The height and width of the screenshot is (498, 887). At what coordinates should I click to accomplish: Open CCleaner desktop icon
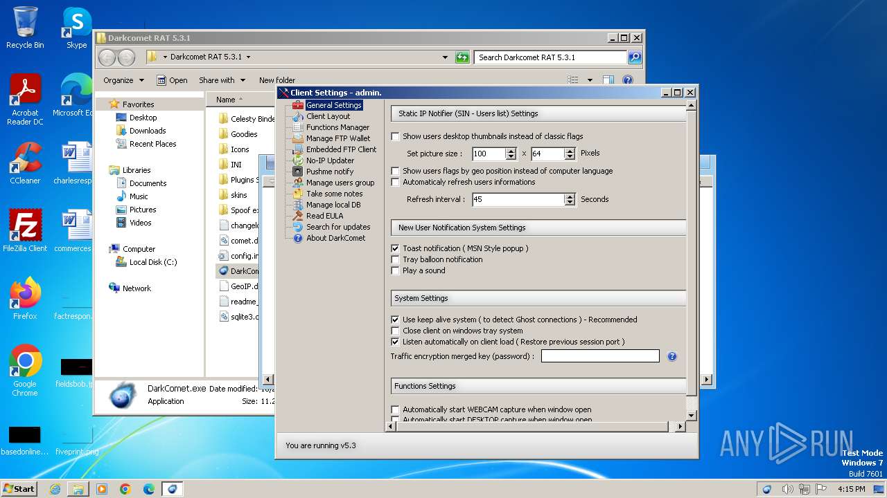[x=25, y=163]
